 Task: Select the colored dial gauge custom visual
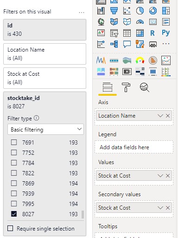[140, 60]
